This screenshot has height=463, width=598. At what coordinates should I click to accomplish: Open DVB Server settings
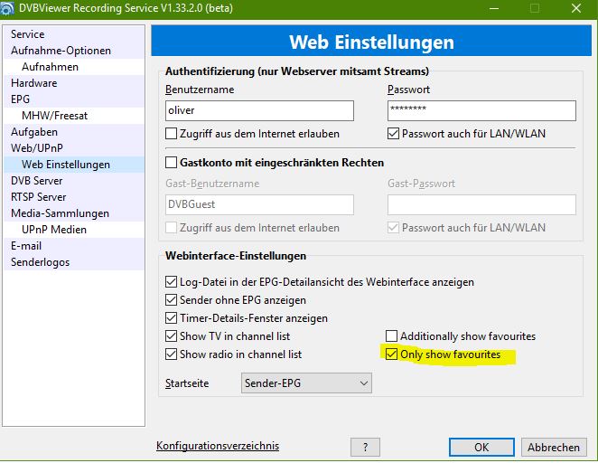coord(74,181)
